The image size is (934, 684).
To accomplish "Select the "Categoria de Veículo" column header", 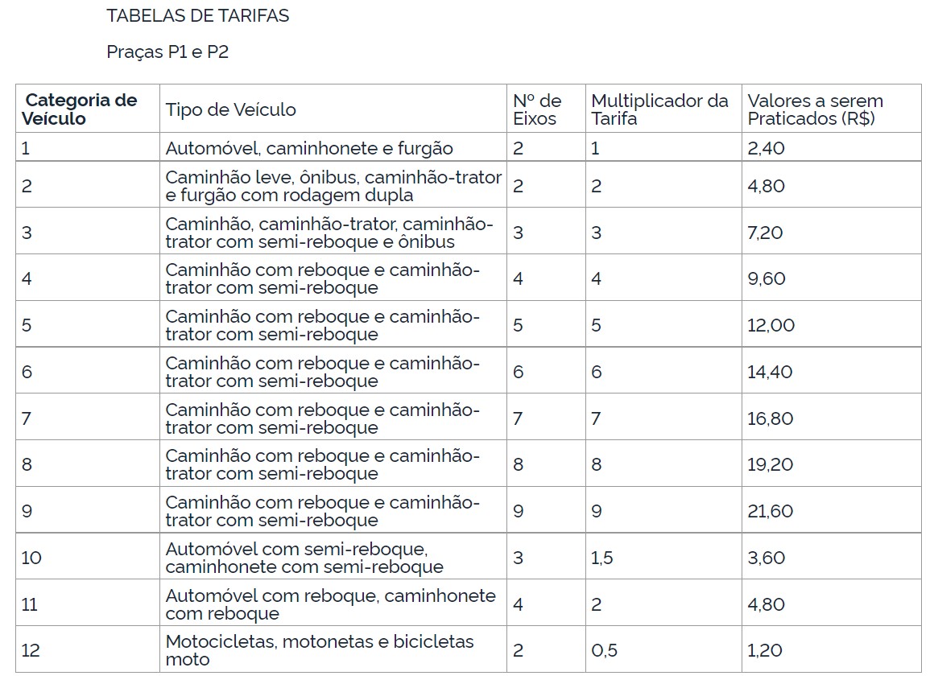I will (x=81, y=109).
